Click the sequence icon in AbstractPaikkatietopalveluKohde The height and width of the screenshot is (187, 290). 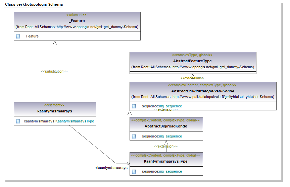pyautogui.click(x=134, y=106)
